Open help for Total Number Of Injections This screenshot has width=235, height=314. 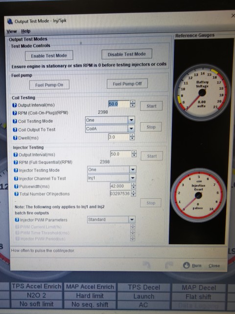[x=16, y=194]
